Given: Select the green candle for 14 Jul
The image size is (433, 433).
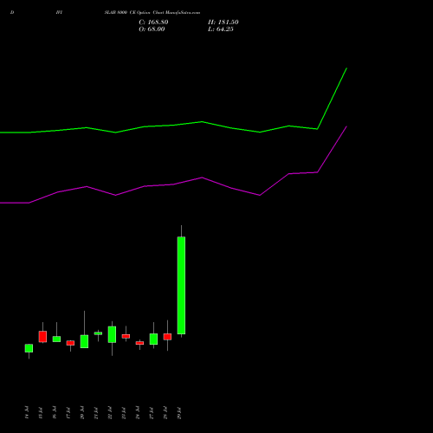Looking at the screenshot, I should pyautogui.click(x=29, y=348).
